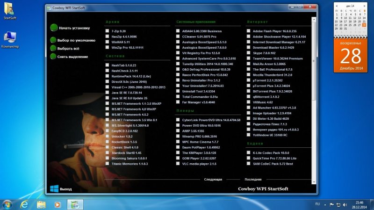
Task: Click Выбрать всё label
Action: point(68,49)
